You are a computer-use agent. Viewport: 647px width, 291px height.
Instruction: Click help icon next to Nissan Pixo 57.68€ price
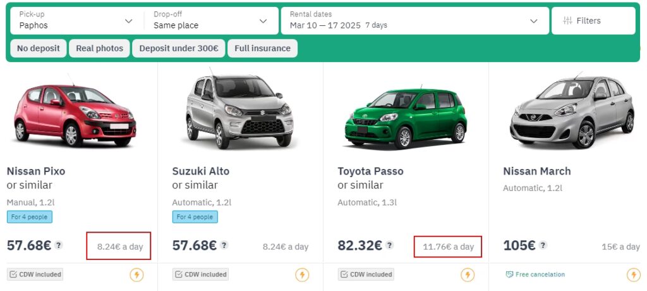pyautogui.click(x=59, y=245)
